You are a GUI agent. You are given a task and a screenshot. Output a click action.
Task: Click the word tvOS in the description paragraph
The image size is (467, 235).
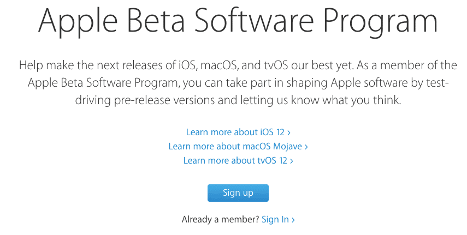tap(276, 65)
